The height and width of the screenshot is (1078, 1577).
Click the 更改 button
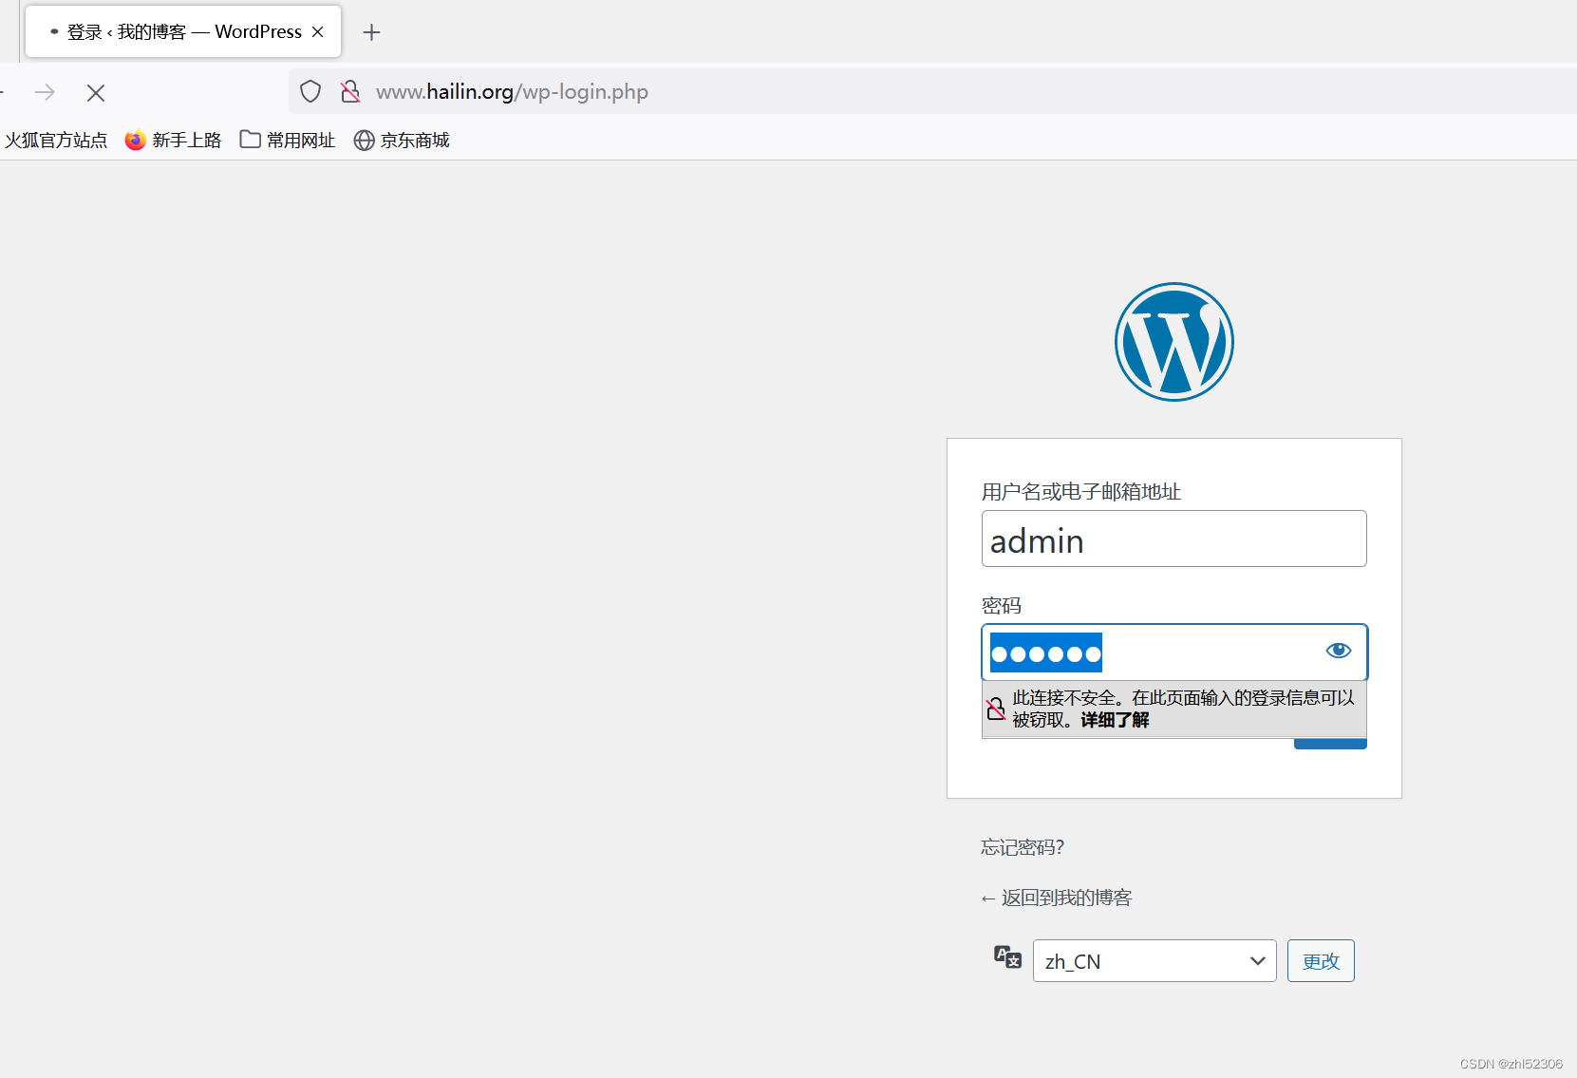click(1321, 961)
